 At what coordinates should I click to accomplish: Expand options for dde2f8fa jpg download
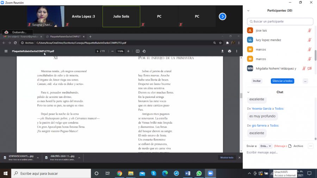tap(79, 158)
